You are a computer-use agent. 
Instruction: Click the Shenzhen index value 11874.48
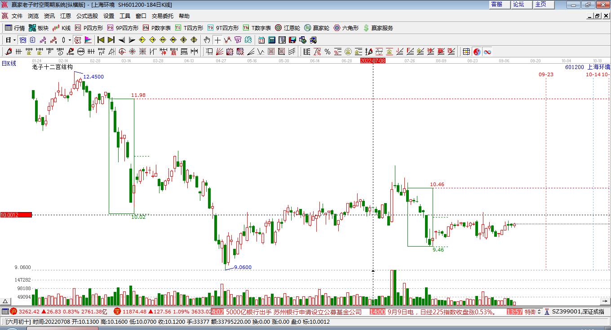click(x=135, y=312)
